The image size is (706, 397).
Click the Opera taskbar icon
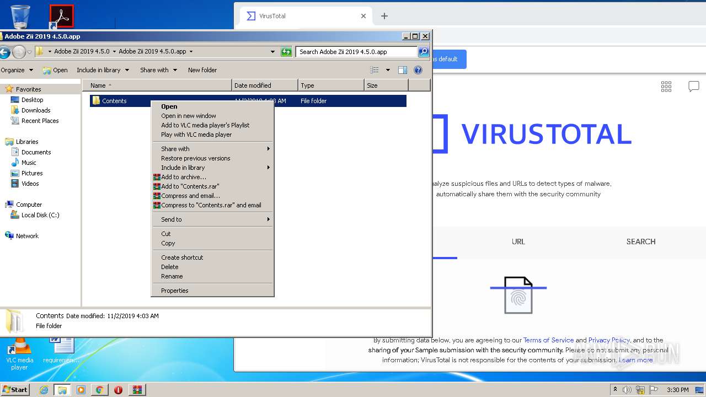(x=118, y=390)
